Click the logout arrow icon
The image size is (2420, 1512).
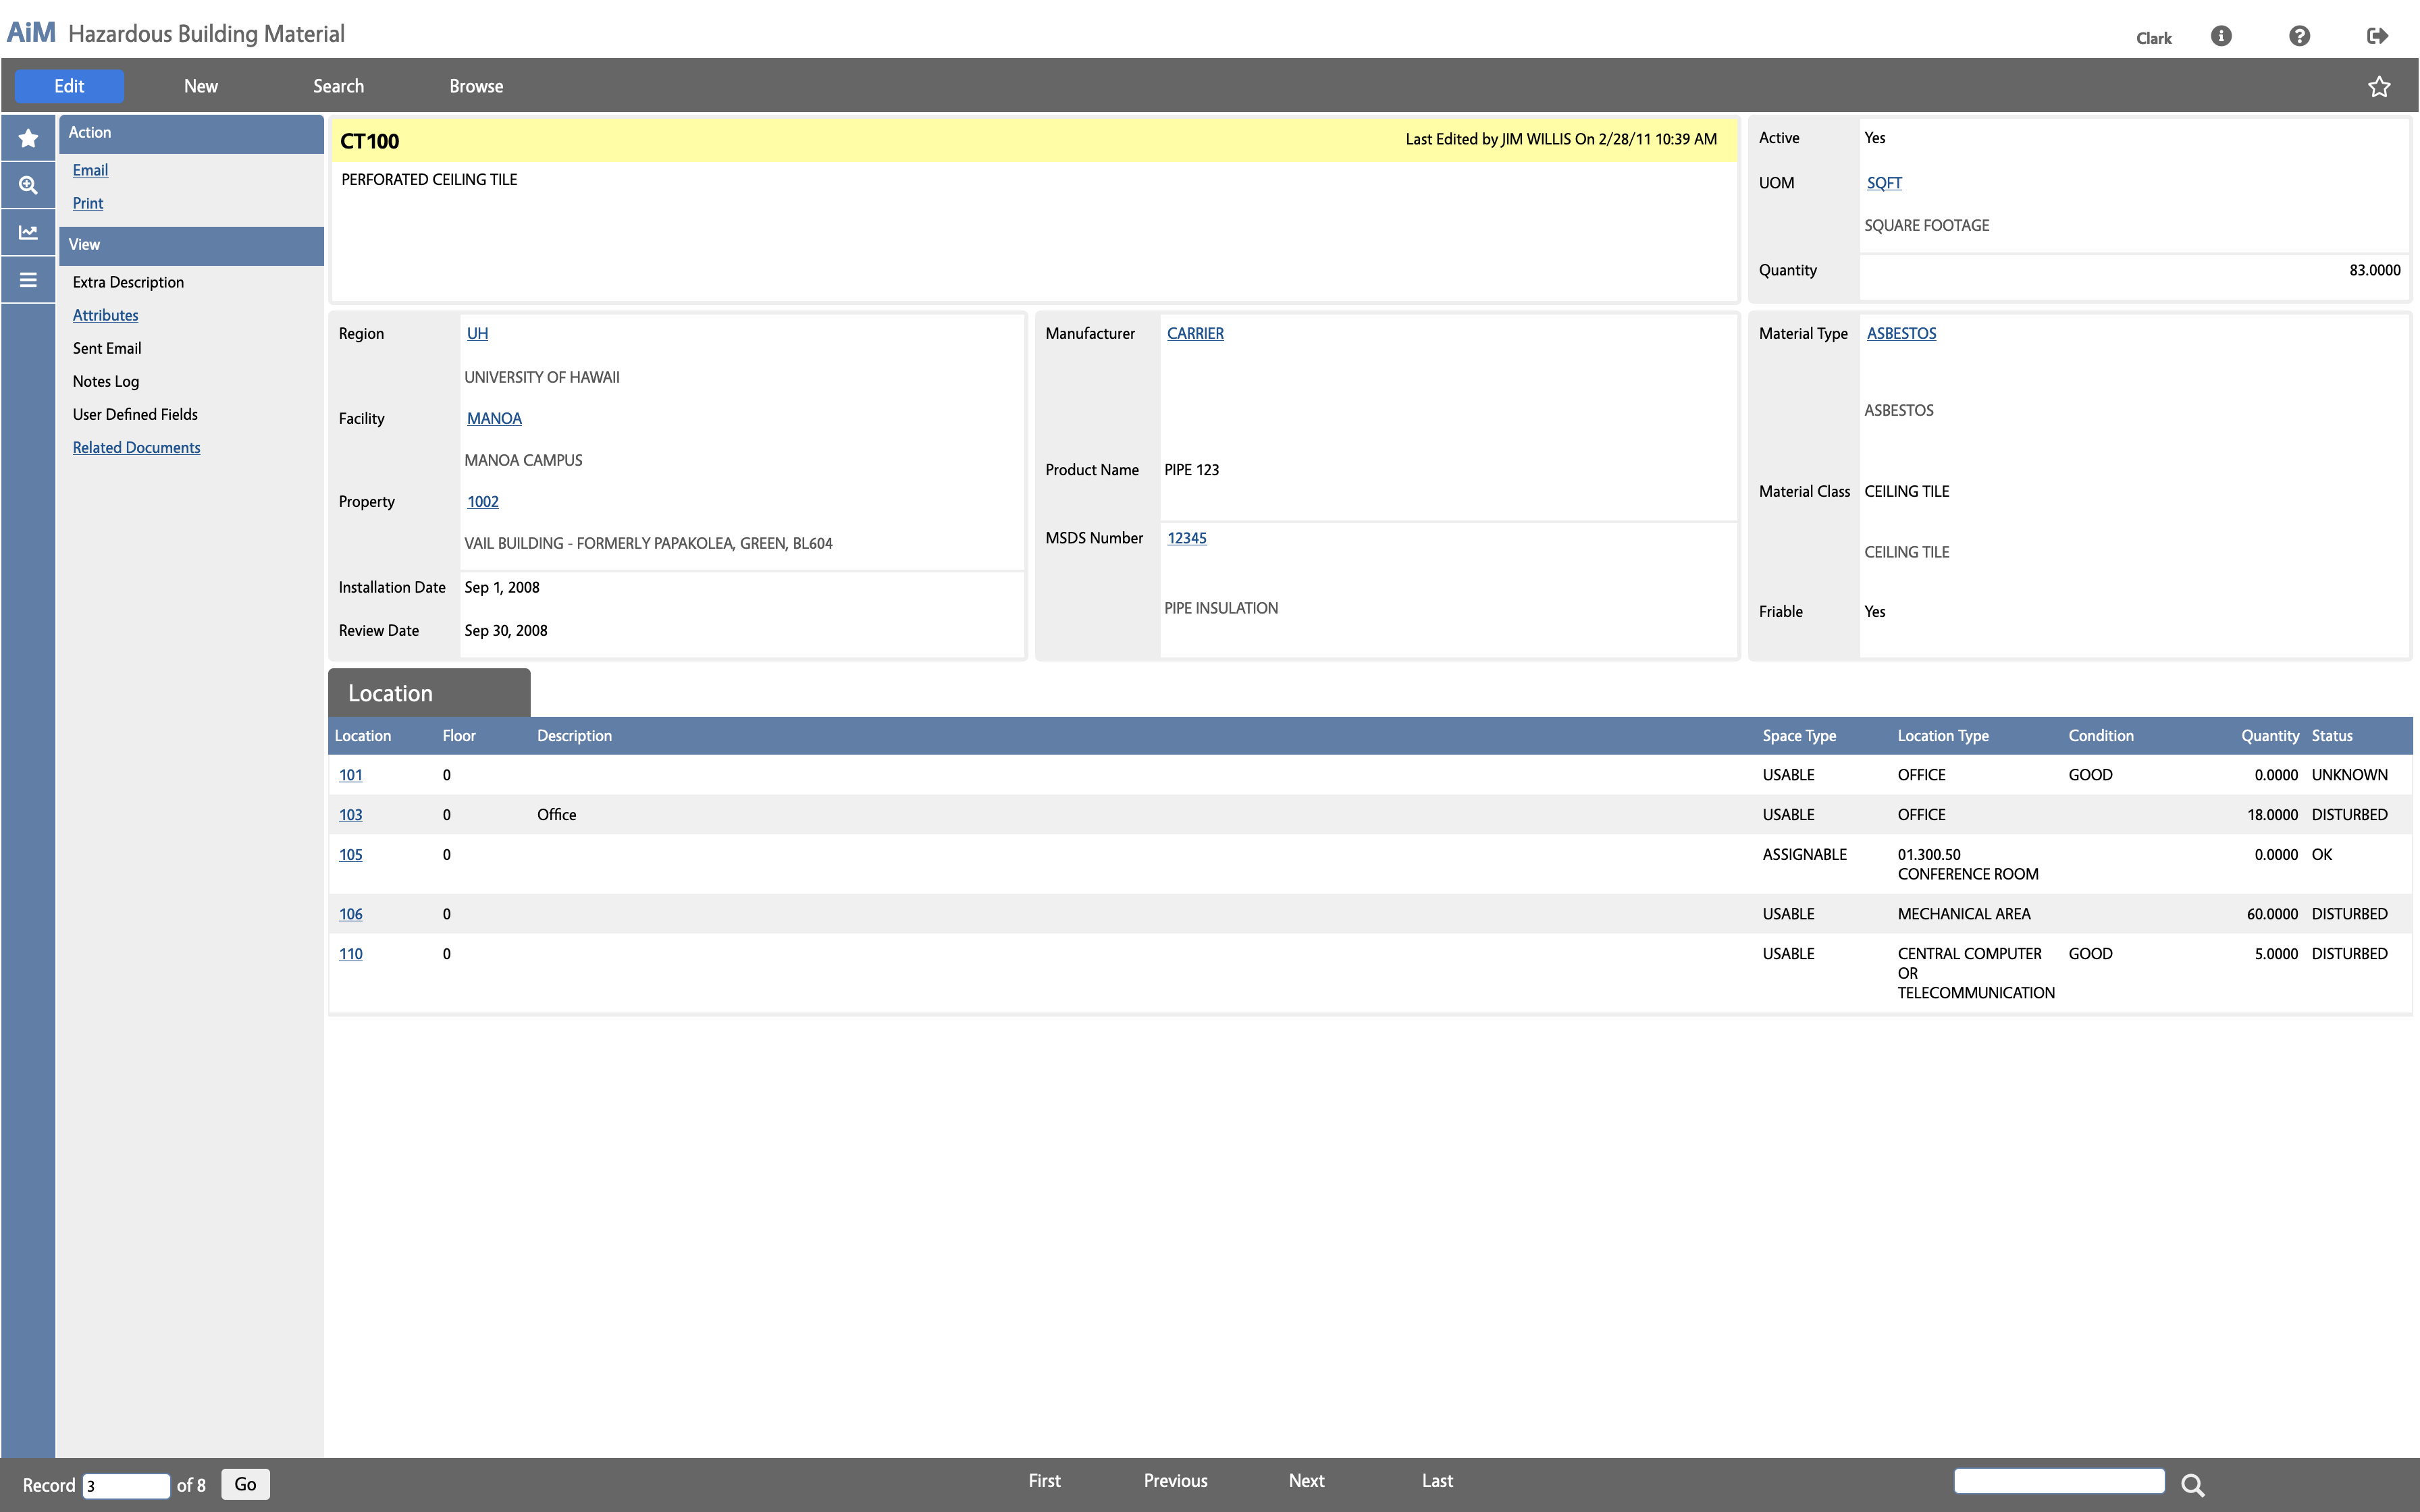[2377, 36]
